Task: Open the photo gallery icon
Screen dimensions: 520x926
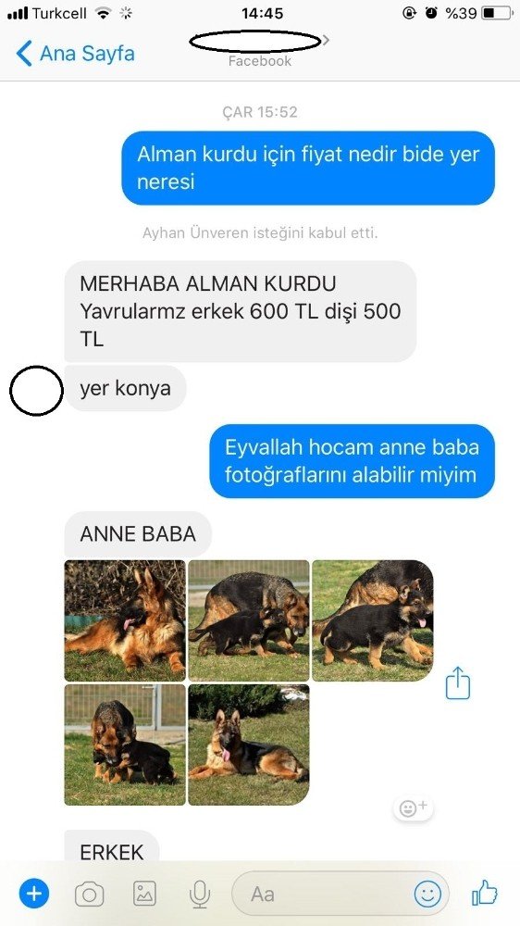Action: [144, 894]
